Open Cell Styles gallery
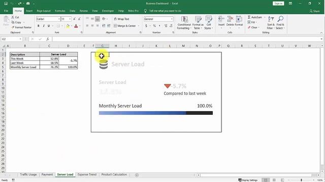The height and width of the screenshot is (182, 325). tap(209, 23)
